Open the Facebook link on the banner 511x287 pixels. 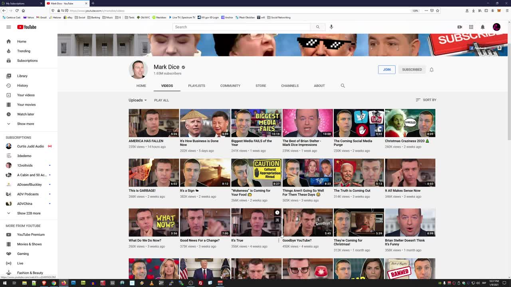(x=478, y=48)
